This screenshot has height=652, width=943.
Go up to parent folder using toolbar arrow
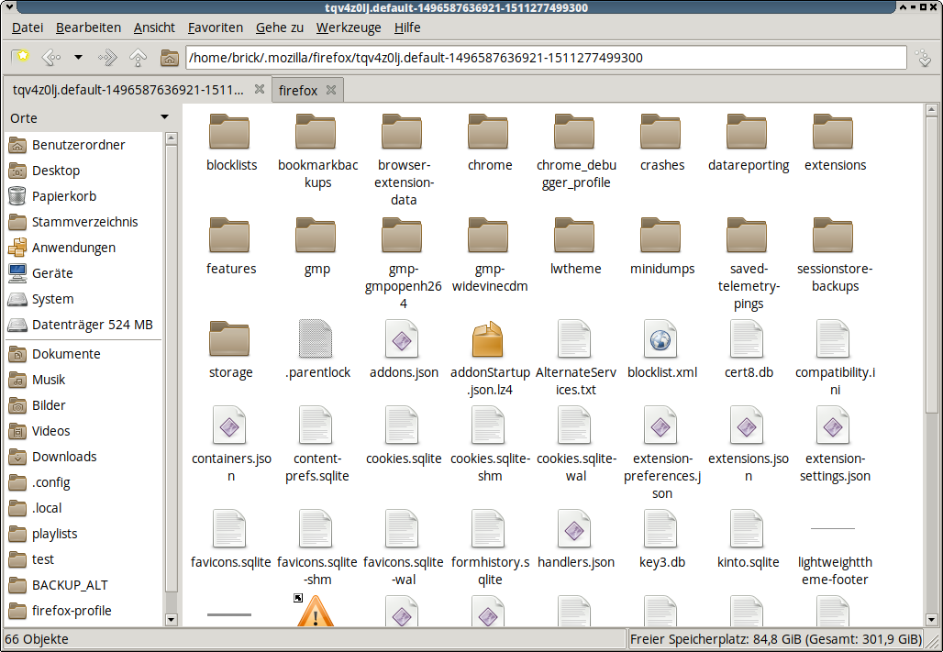[138, 58]
